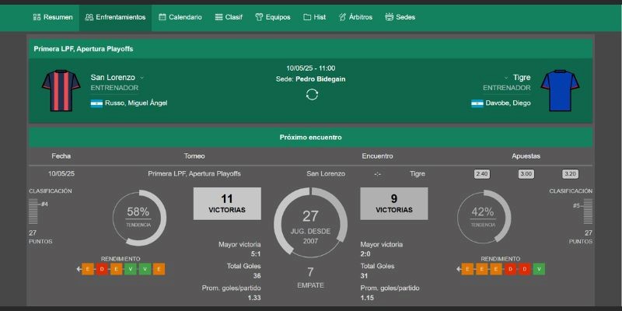622x311 pixels.
Task: Switch to the Calendario tab
Action: 180,17
